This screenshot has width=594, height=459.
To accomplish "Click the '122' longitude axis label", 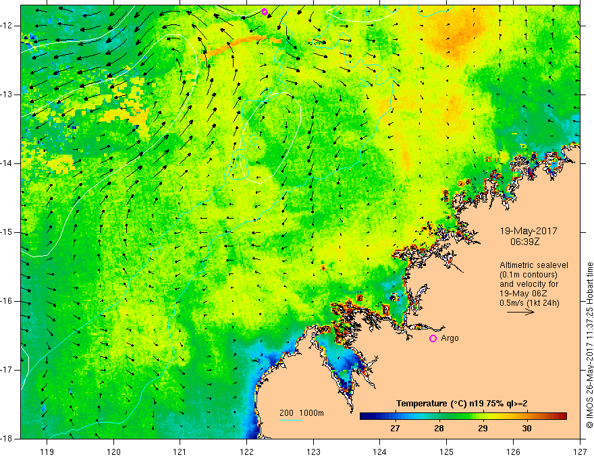I will [x=246, y=452].
